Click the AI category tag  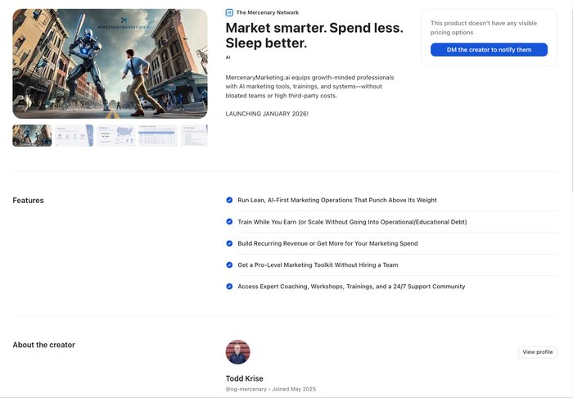pyautogui.click(x=228, y=58)
